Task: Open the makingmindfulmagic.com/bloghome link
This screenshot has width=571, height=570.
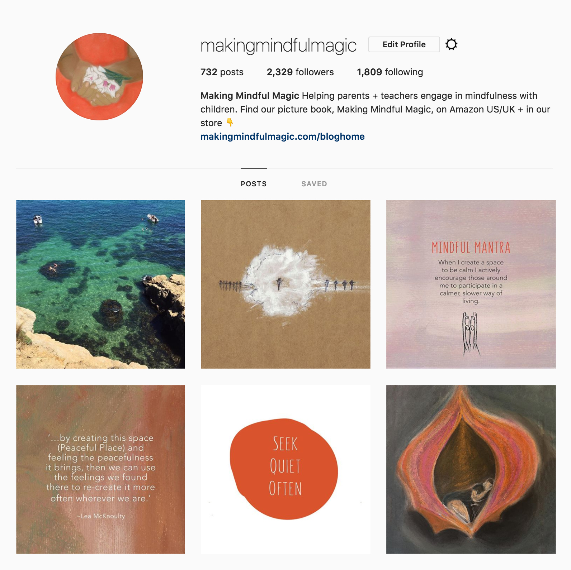Action: [282, 136]
